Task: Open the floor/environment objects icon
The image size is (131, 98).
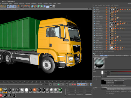Action: [x=48, y=6]
